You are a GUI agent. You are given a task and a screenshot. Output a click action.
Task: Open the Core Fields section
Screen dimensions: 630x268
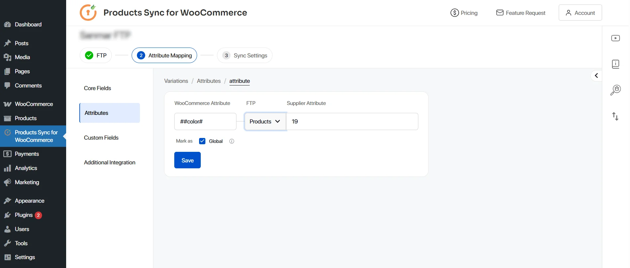pos(98,88)
